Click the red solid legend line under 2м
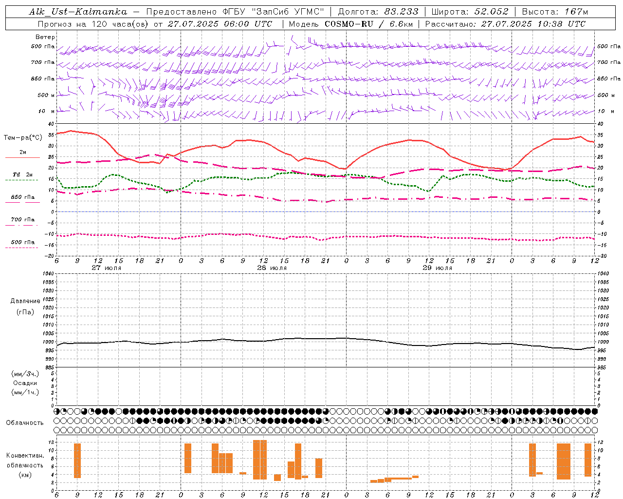623x499 pixels. coord(22,157)
